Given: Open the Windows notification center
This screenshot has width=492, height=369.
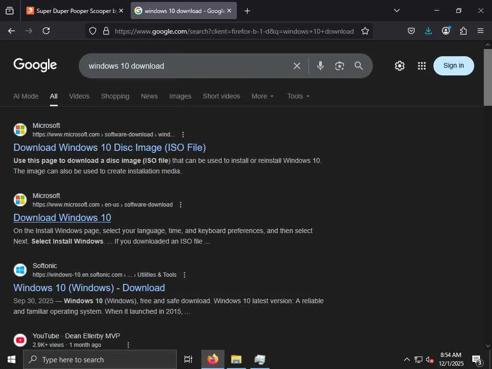Looking at the screenshot, I should (477, 359).
